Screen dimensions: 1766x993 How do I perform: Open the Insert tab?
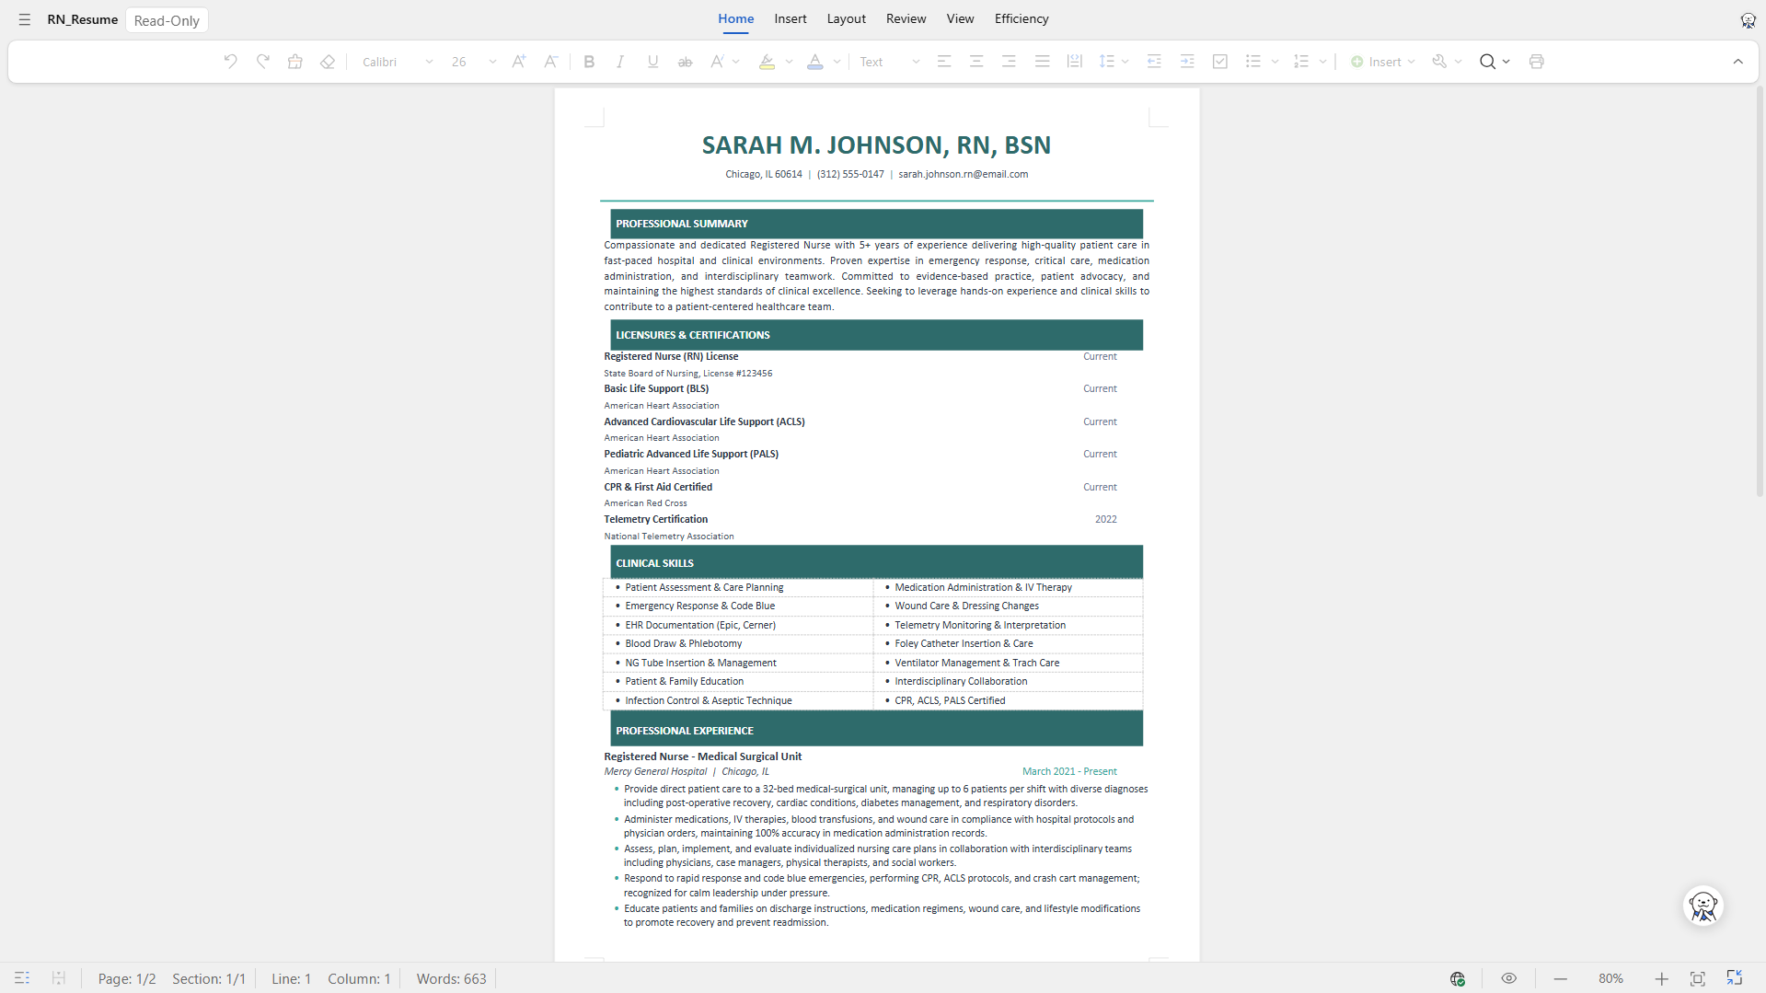(791, 19)
